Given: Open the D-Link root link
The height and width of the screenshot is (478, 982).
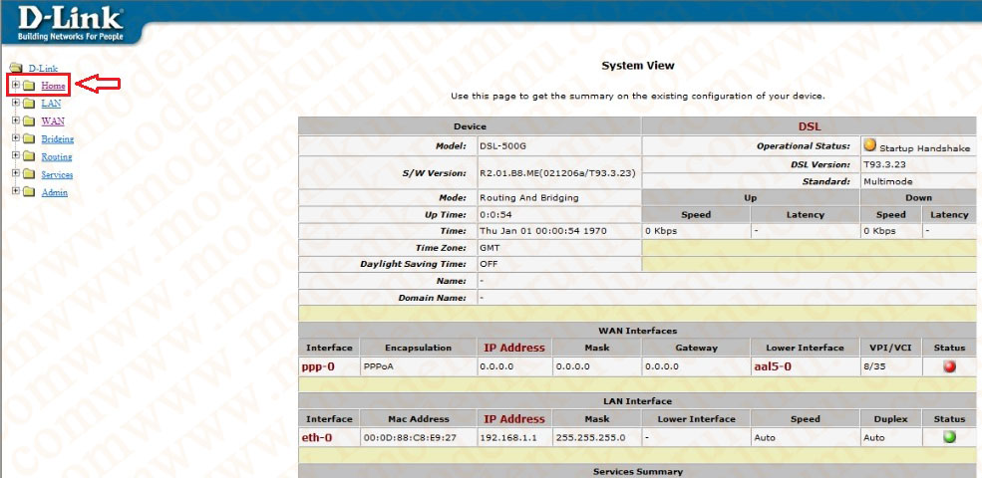Looking at the screenshot, I should point(43,68).
